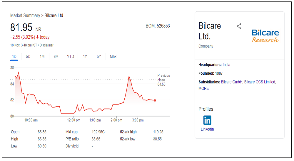The width and height of the screenshot is (294, 161).
Task: Click the Disclaimer link
Action: point(46,45)
